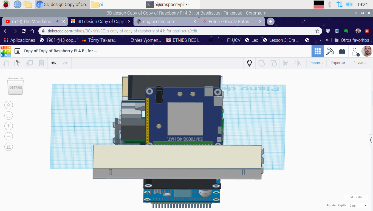
Task: Toggle show-all with the light bulb
Action: 249,63
